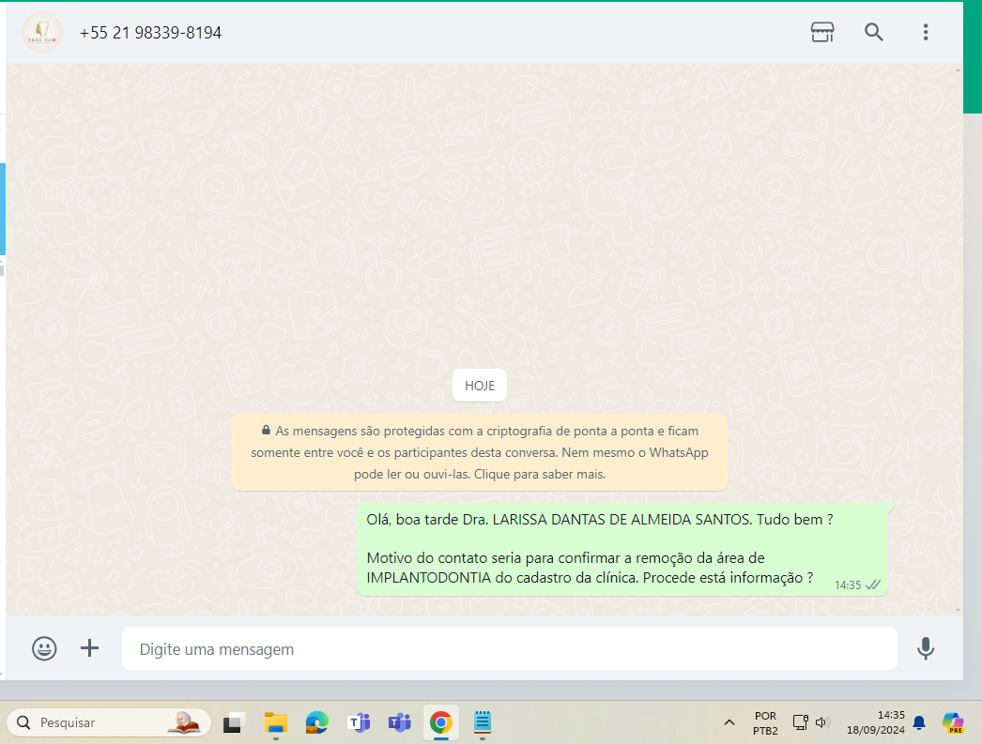
Task: Open the contact profile picture
Action: (x=42, y=32)
